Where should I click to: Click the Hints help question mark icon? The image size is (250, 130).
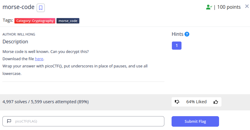(187, 34)
